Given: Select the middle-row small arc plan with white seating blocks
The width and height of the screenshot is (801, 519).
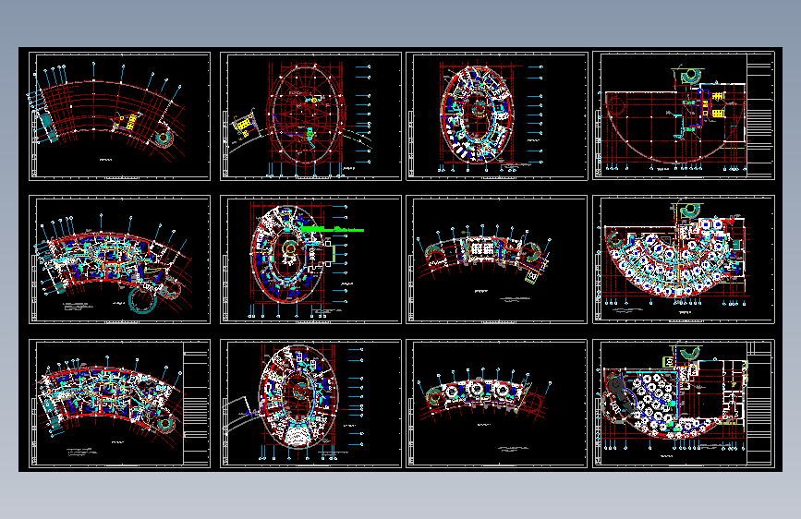Looking at the screenshot, I should [497, 259].
